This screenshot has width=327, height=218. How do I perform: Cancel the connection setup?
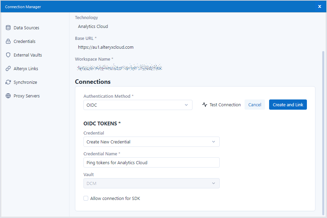point(255,105)
